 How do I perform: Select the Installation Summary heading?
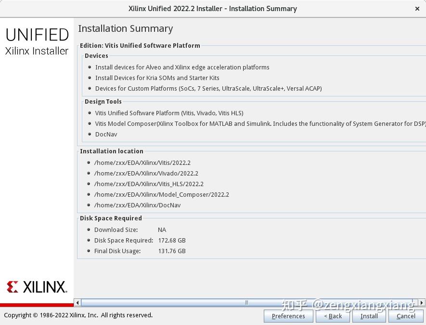click(x=126, y=29)
